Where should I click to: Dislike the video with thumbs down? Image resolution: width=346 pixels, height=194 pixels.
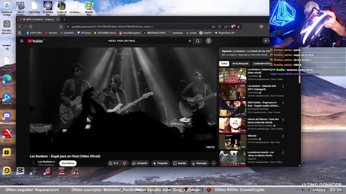pyautogui.click(x=125, y=163)
